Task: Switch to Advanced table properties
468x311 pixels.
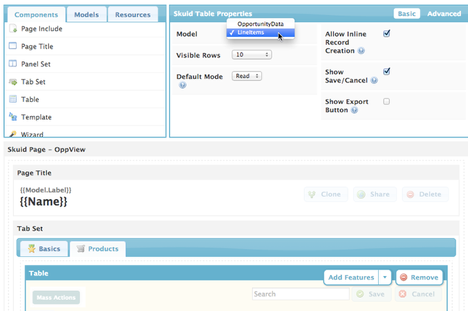Action: pyautogui.click(x=444, y=14)
